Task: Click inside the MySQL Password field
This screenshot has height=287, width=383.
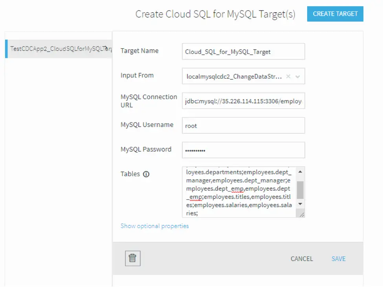Action: pyautogui.click(x=243, y=150)
